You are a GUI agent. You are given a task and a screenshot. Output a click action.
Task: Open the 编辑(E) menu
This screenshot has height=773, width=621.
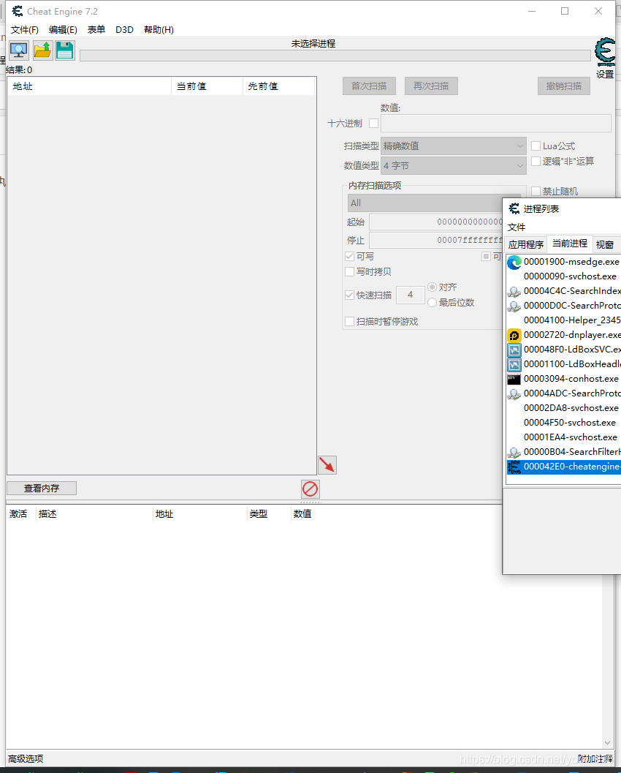(63, 29)
